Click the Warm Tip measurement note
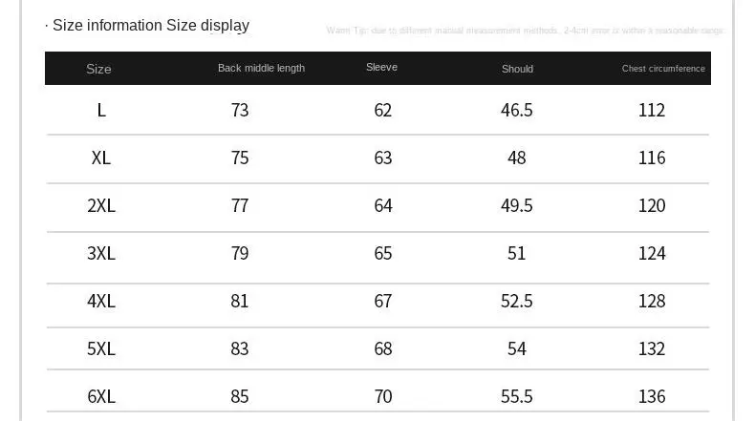Viewport: 755px width, 421px height. [x=525, y=31]
